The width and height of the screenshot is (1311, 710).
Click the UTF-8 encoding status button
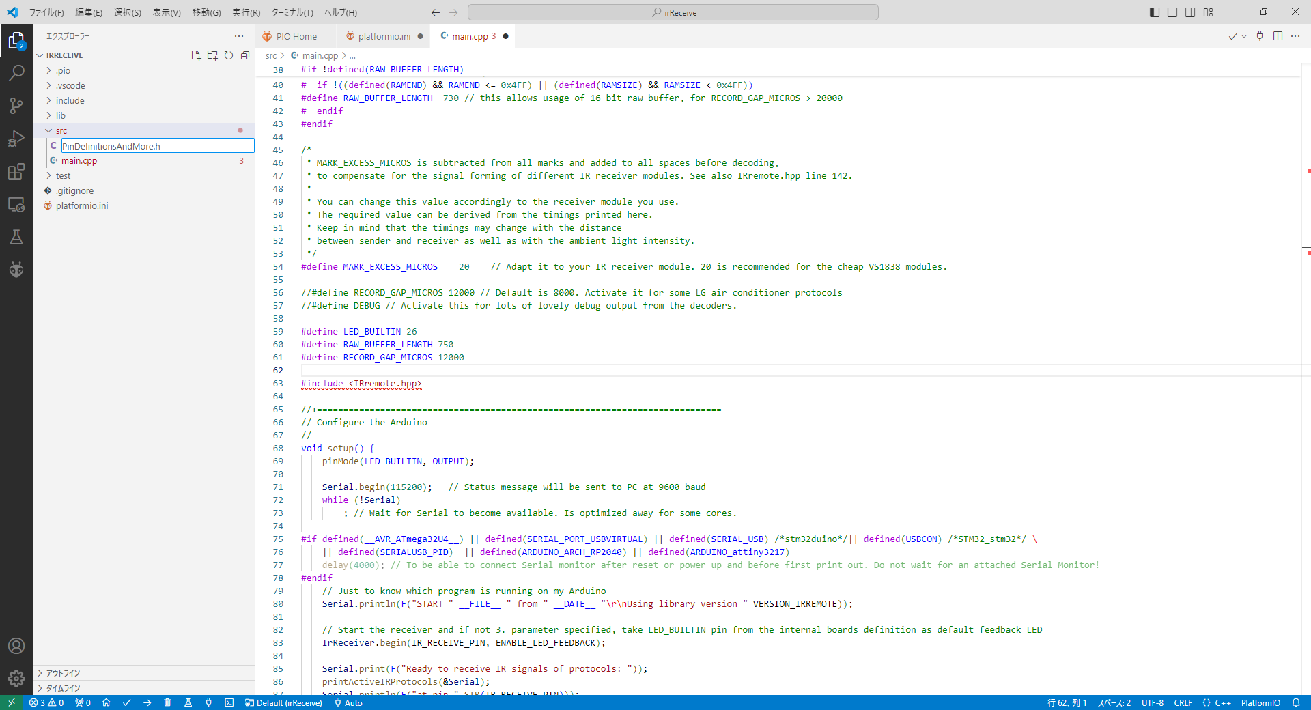tap(1152, 702)
